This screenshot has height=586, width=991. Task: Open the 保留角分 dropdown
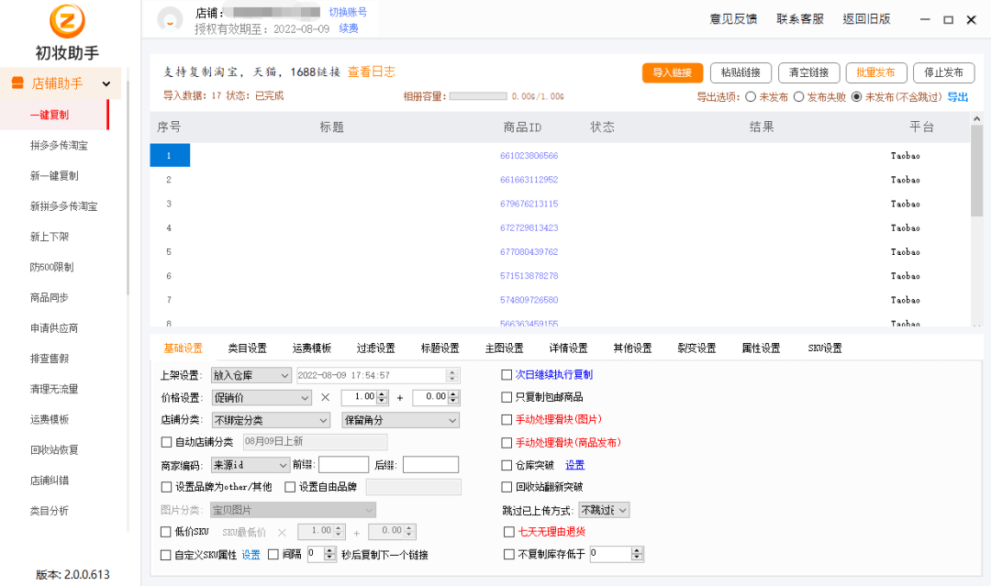pos(401,420)
